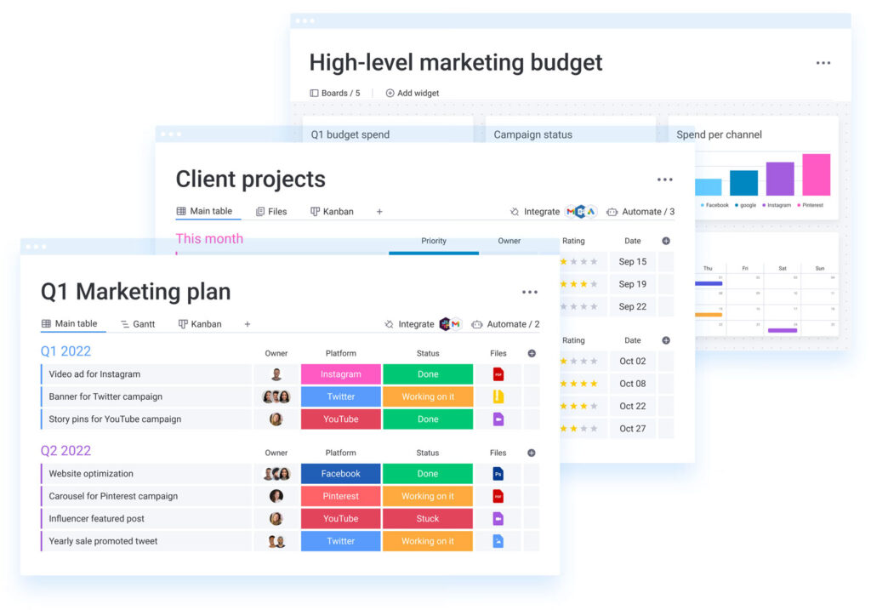Change the Stuck status for Influencer featured post
This screenshot has width=871, height=610.
[429, 518]
